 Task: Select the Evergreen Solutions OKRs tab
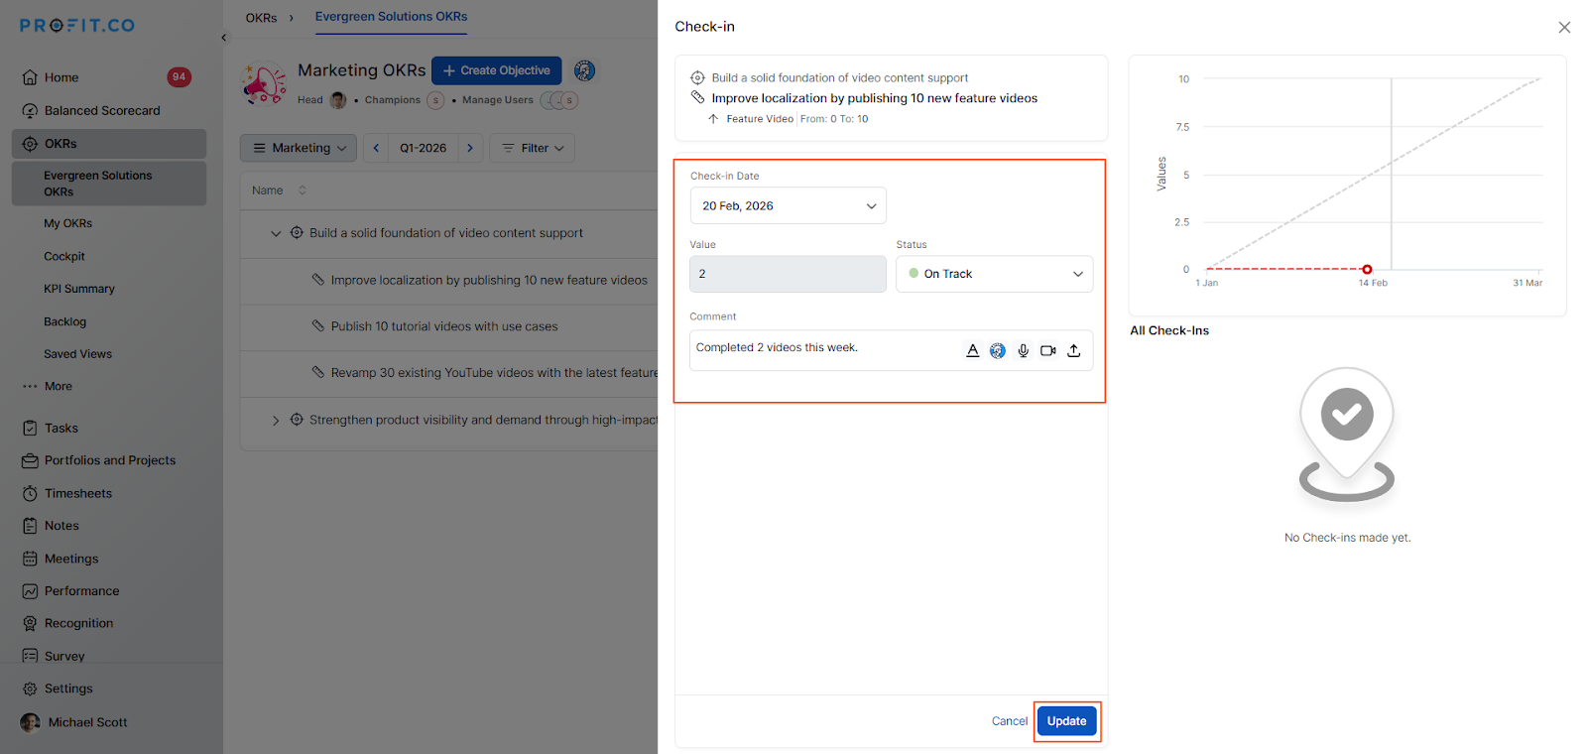[391, 17]
